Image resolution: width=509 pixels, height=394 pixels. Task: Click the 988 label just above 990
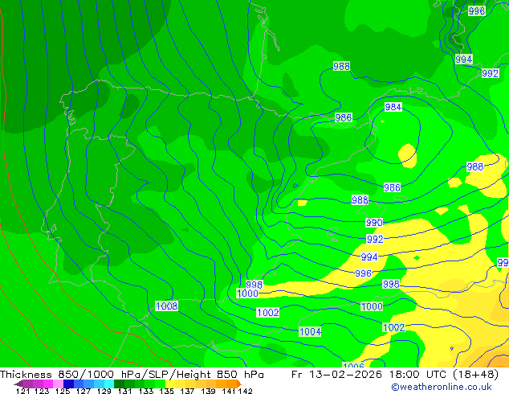point(360,199)
